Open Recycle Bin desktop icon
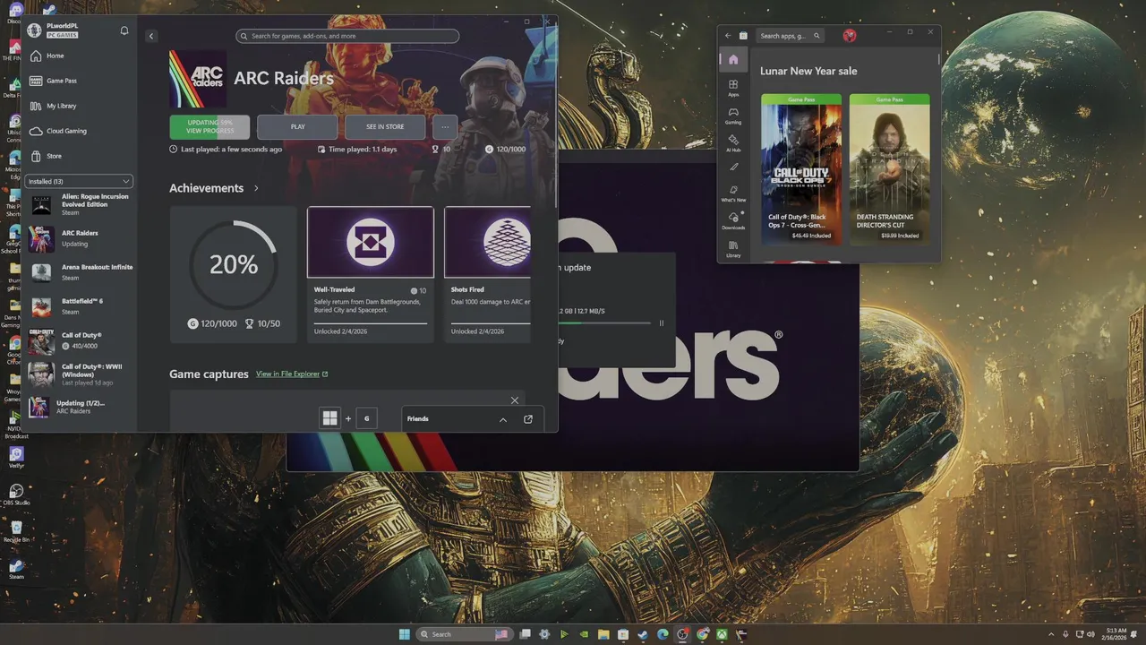This screenshot has height=645, width=1146. pos(16,532)
